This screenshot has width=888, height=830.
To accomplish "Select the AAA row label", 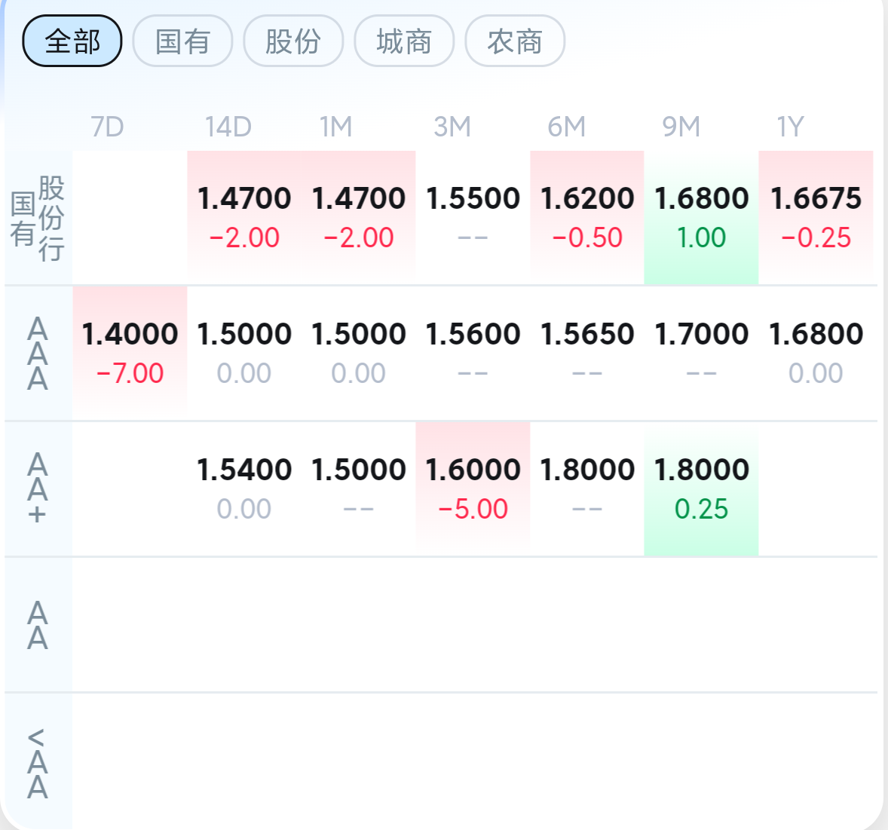I will click(x=38, y=354).
